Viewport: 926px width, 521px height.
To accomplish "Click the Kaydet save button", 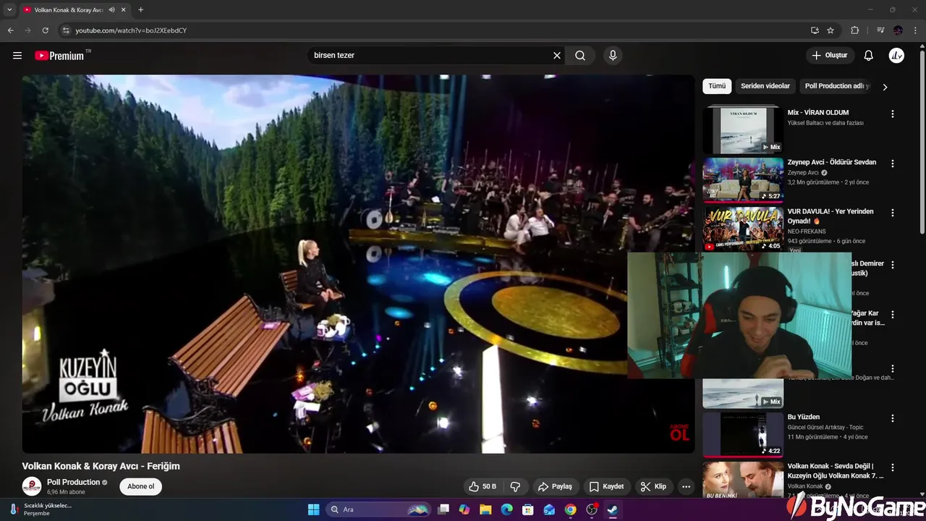I will coord(606,486).
